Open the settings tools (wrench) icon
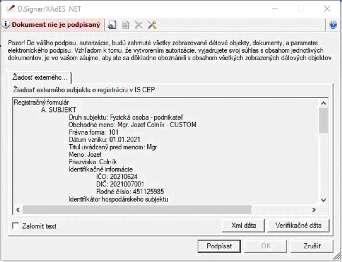 pos(152,25)
